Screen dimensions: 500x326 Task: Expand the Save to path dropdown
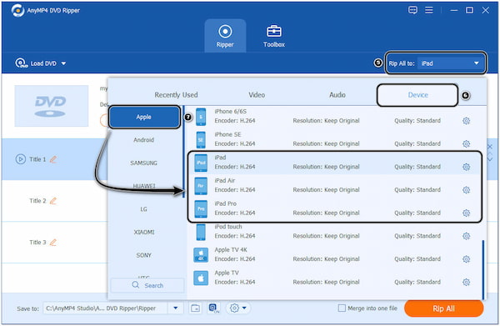coord(175,308)
